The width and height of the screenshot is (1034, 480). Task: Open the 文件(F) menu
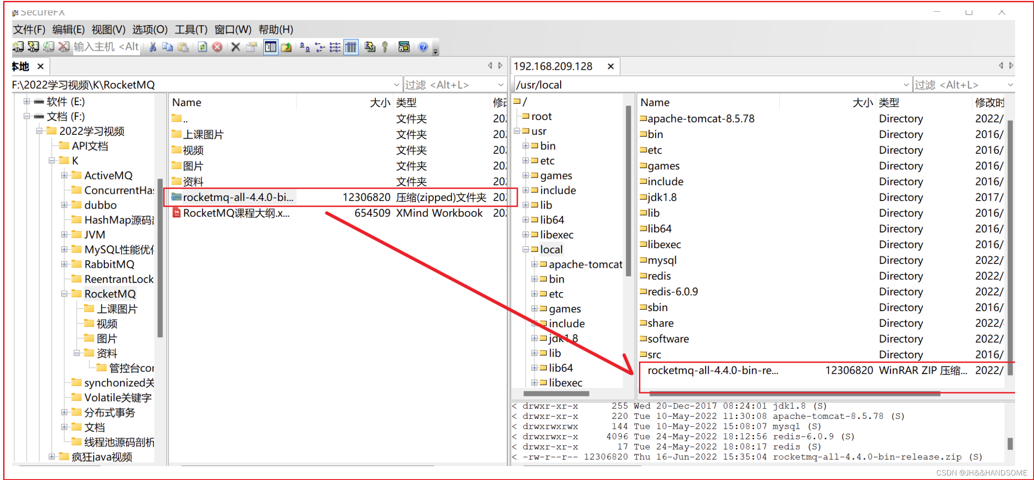(29, 30)
